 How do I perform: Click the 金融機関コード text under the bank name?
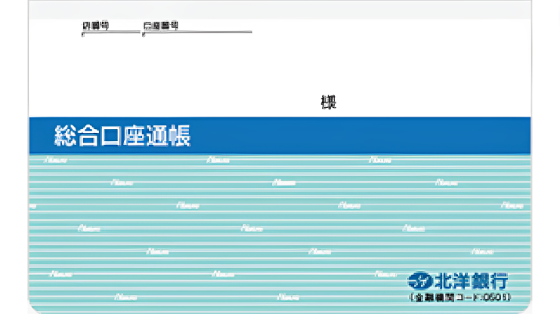click(x=460, y=297)
